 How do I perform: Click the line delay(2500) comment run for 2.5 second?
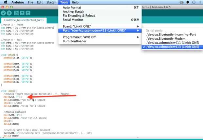25,118
